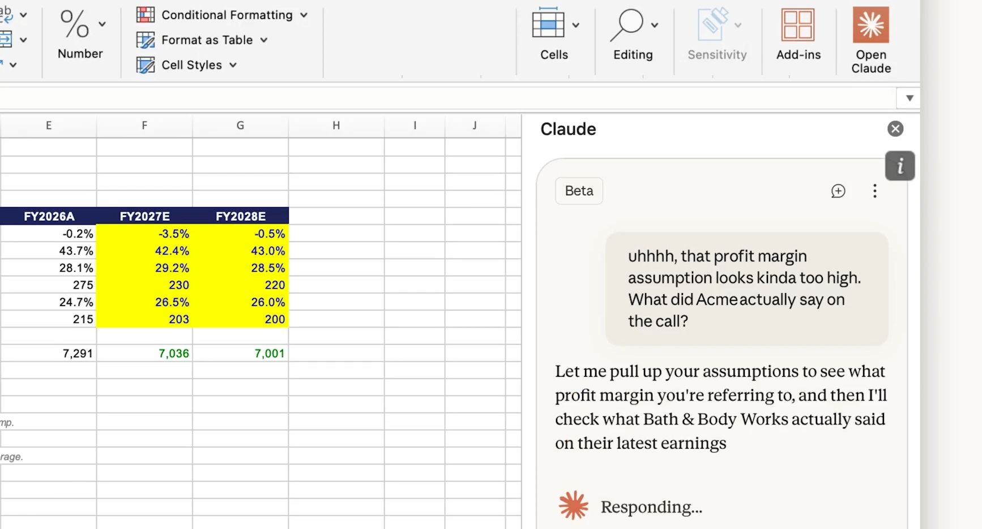Expand the formula bar with the arrow
Viewport: 982px width, 529px height.
910,98
